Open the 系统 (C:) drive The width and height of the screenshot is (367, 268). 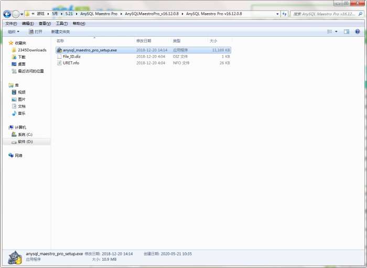[x=25, y=135]
